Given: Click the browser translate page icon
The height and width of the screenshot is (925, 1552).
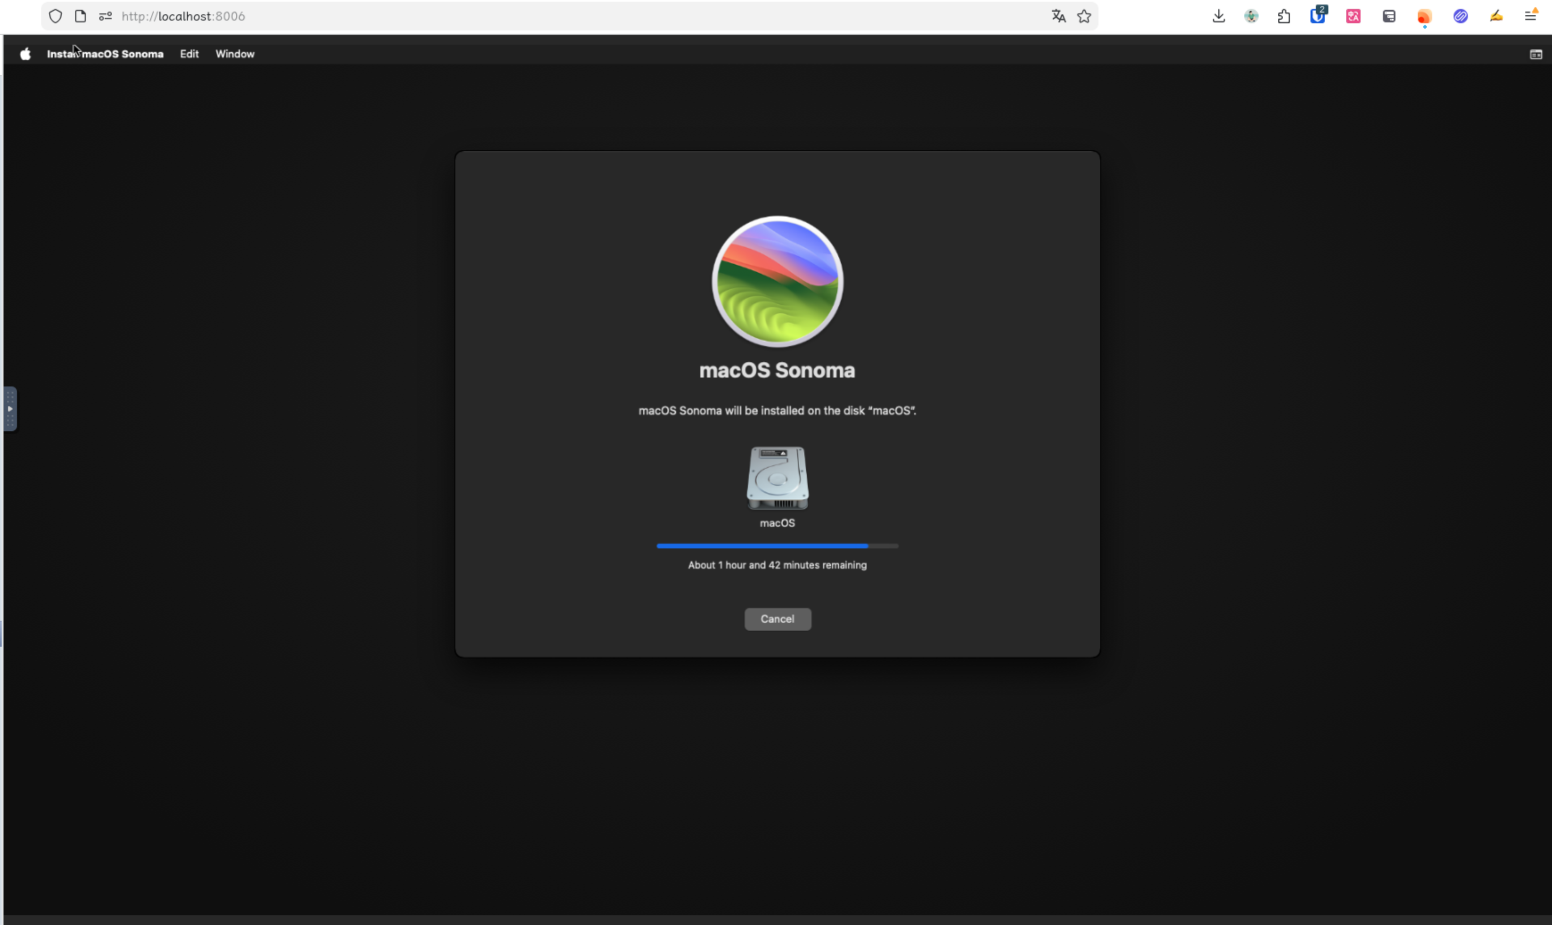Looking at the screenshot, I should point(1058,16).
